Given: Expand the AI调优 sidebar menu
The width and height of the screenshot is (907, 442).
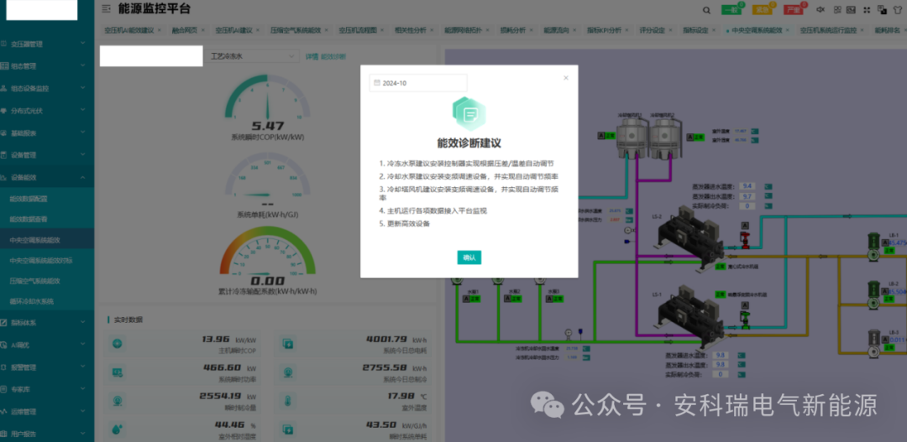Looking at the screenshot, I should (47, 345).
